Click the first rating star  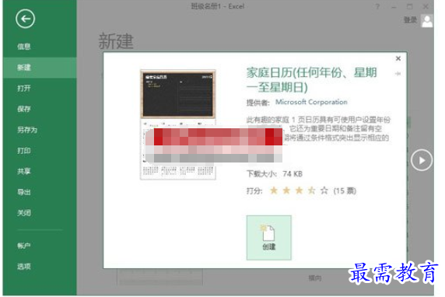[274, 190]
